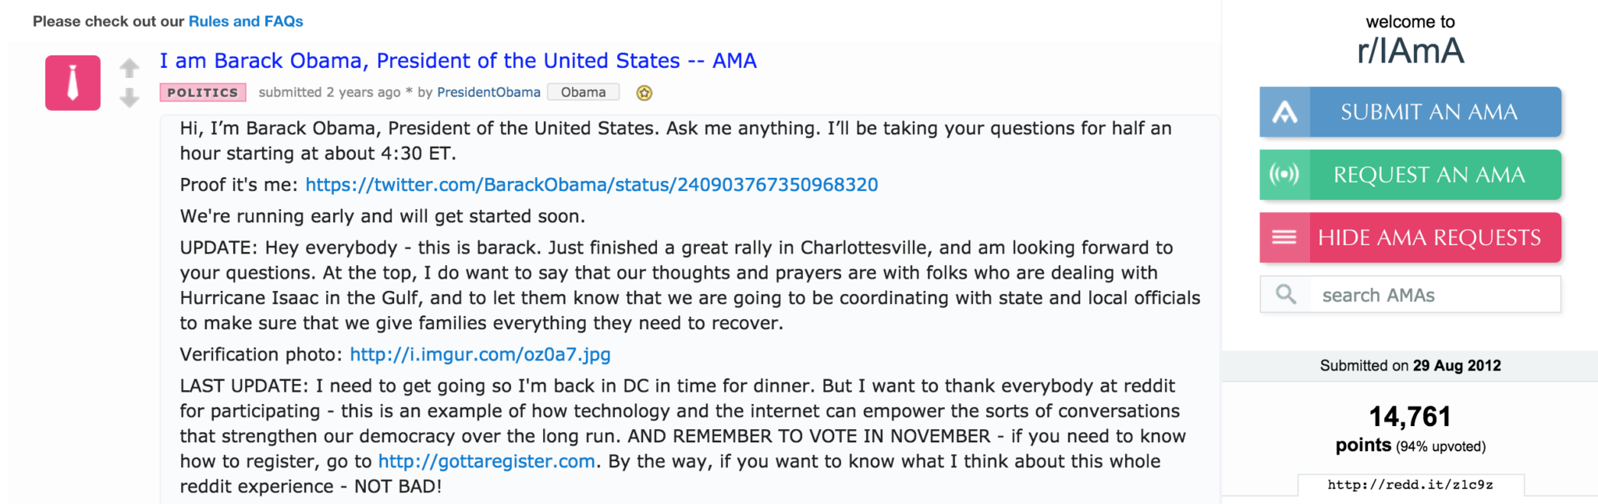
Task: Visit the gottaregister.com link
Action: [x=486, y=461]
